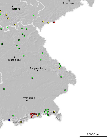Image resolution: width=108 pixels, height=138 pixels.
Task: Click the green marker overlapping Erfurt label
Action: (x=16, y=9)
